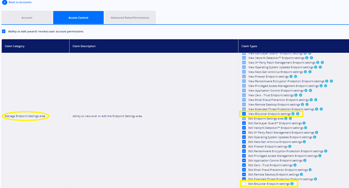This screenshot has width=349, height=188.
Task: Click the 'Ability to view and/or edit' description
Action: [108, 116]
